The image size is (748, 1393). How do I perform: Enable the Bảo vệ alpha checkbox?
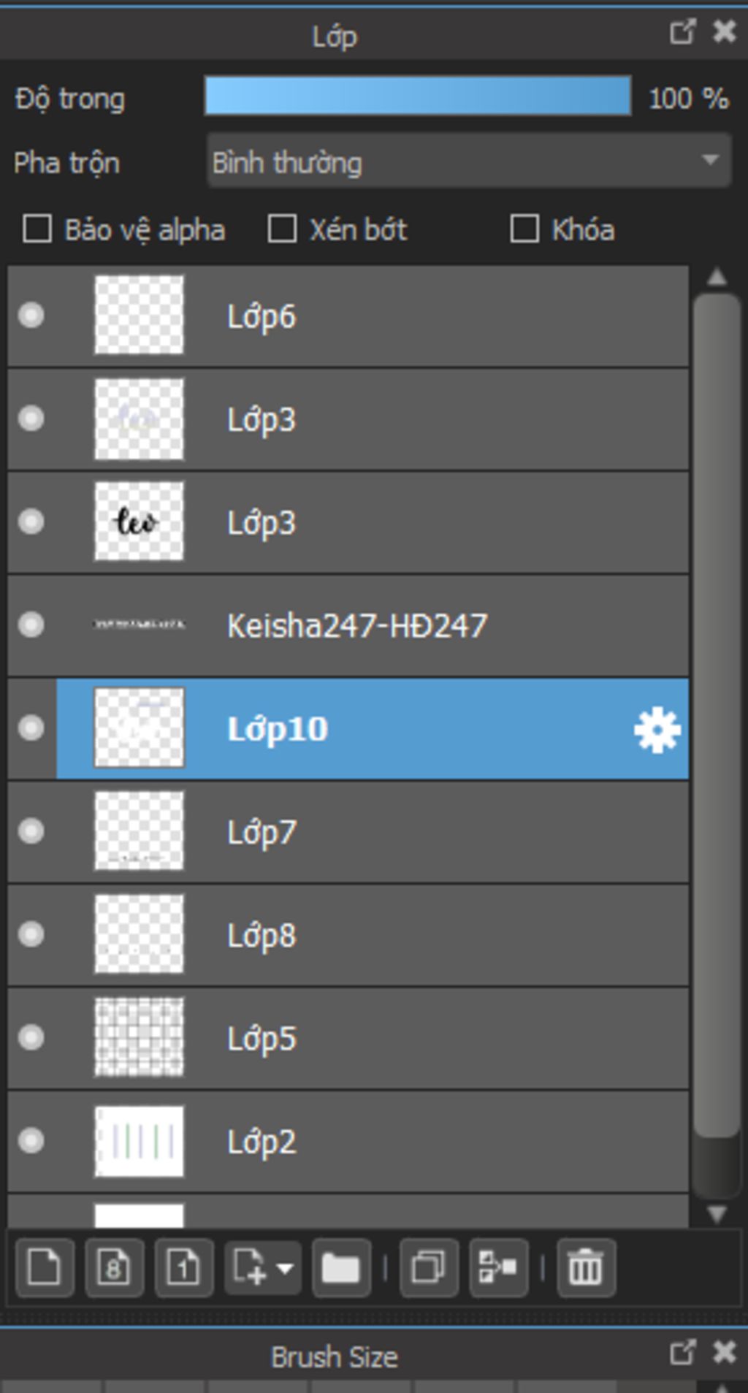point(37,229)
